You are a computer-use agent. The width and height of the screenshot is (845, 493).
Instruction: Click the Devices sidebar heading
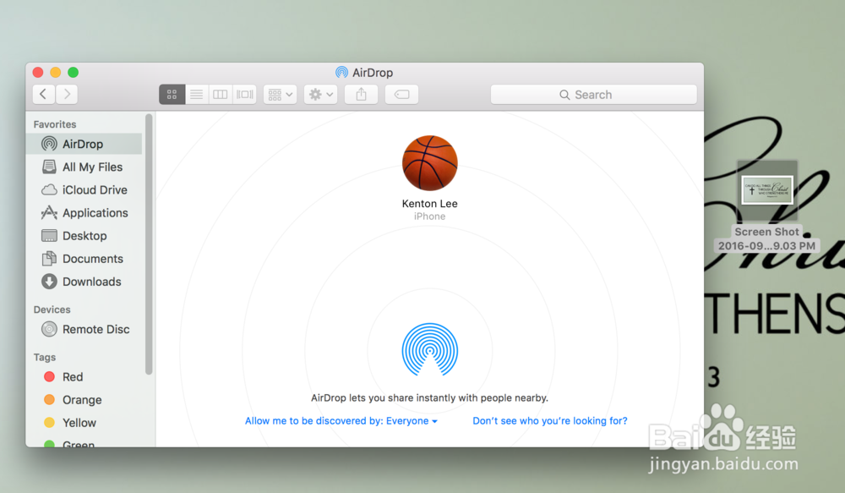52,309
